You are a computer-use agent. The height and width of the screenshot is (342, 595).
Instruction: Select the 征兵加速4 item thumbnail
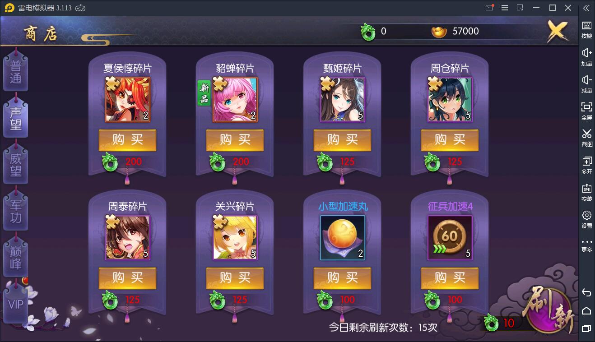(x=450, y=238)
